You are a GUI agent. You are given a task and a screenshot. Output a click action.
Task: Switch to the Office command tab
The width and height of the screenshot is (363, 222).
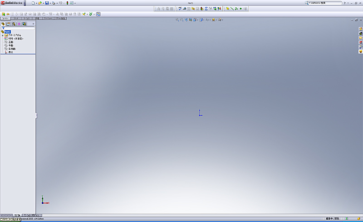(x=60, y=19)
